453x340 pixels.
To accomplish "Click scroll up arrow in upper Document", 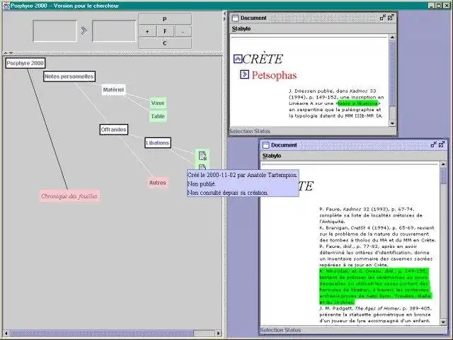I will click(x=392, y=38).
